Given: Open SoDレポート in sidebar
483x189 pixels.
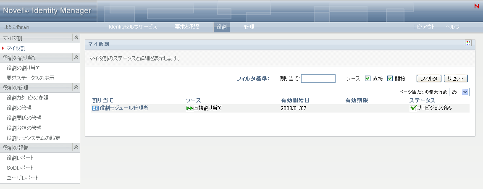Looking at the screenshot, I should coord(20,168).
